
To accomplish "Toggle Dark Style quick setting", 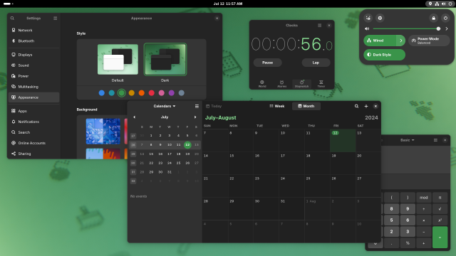I will [x=385, y=55].
